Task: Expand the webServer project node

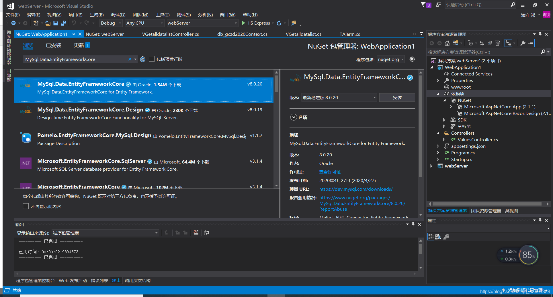Action: (x=431, y=166)
